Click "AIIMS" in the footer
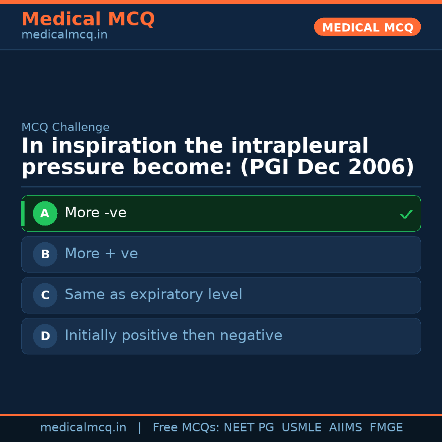 345,428
